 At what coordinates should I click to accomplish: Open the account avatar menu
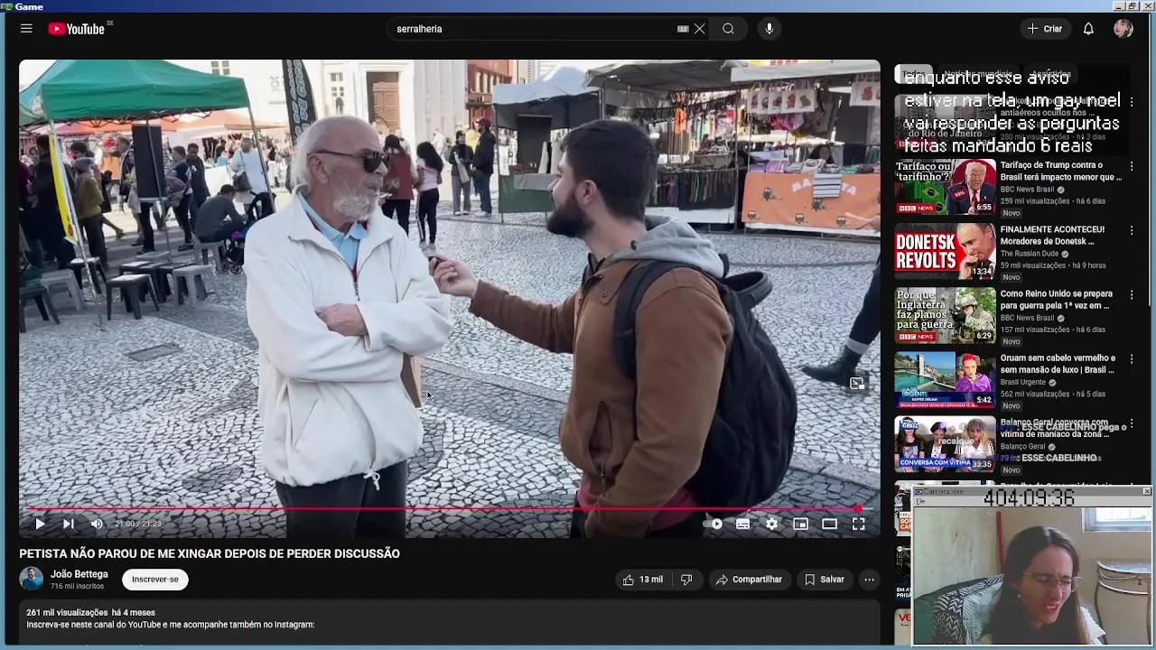pyautogui.click(x=1123, y=29)
